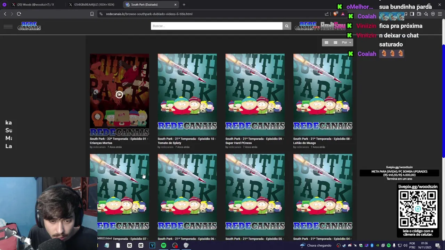The width and height of the screenshot is (445, 250).
Task: Bookmark this page from the address bar
Action: (92, 14)
